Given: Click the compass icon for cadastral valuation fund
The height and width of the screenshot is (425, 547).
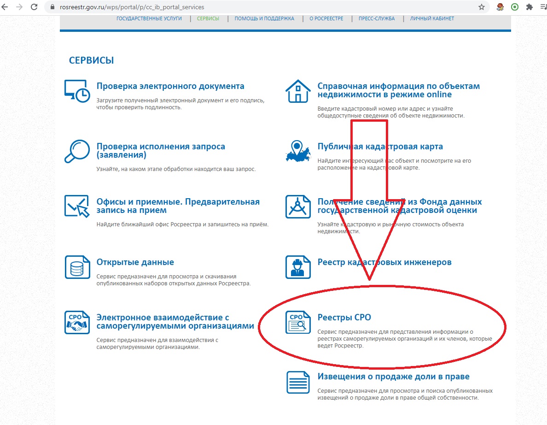Looking at the screenshot, I should click(298, 207).
